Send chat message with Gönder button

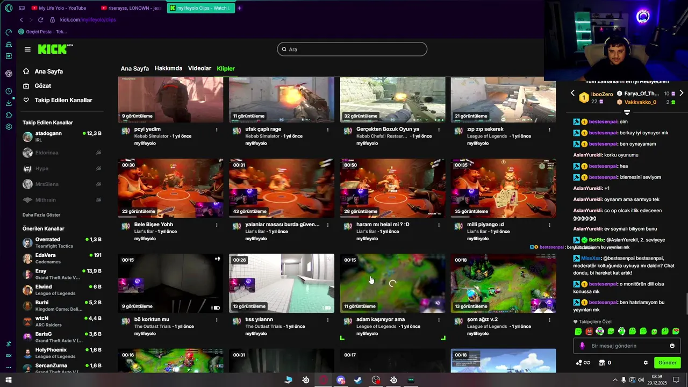coord(667,363)
